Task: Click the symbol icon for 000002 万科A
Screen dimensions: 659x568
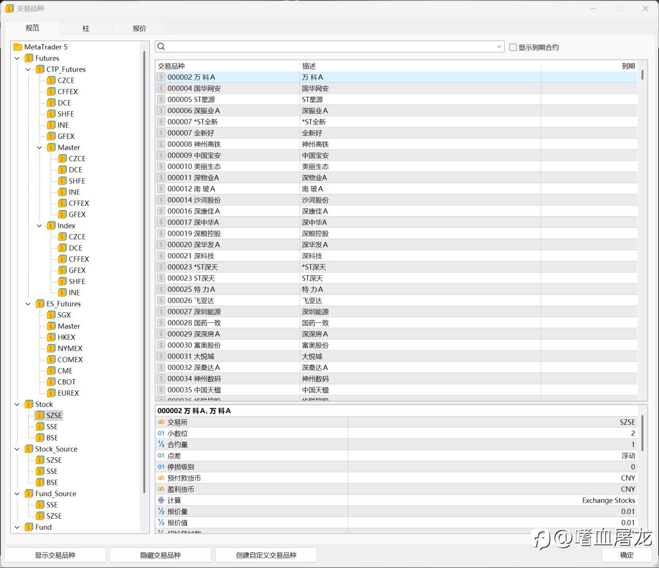Action: (x=161, y=77)
